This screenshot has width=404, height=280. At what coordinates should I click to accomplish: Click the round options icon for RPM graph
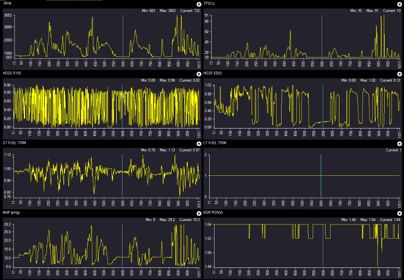198,4
